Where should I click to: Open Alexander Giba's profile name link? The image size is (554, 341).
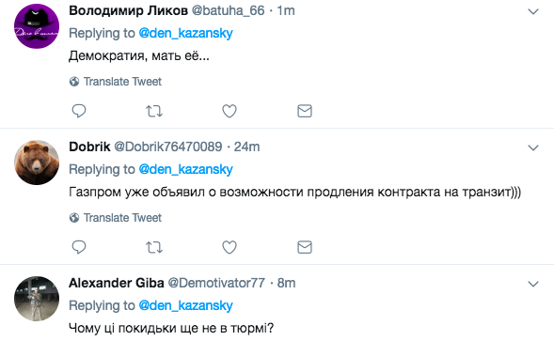click(117, 283)
